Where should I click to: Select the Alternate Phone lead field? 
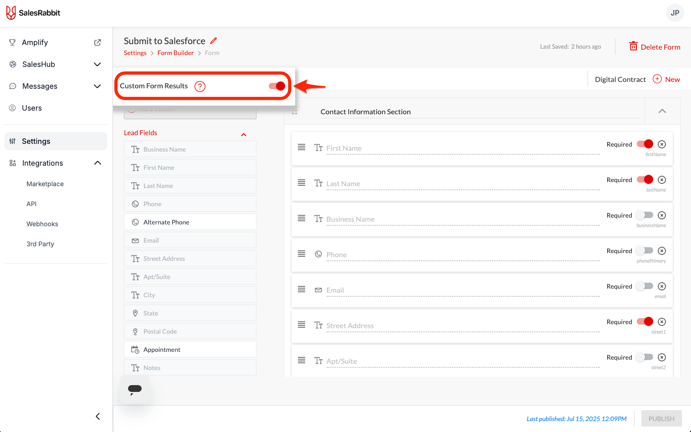[x=190, y=222]
